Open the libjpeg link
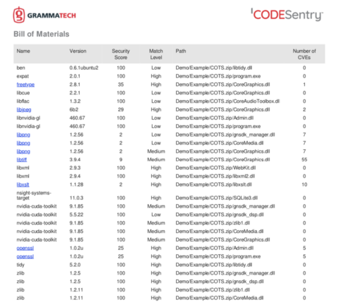 click(24, 110)
